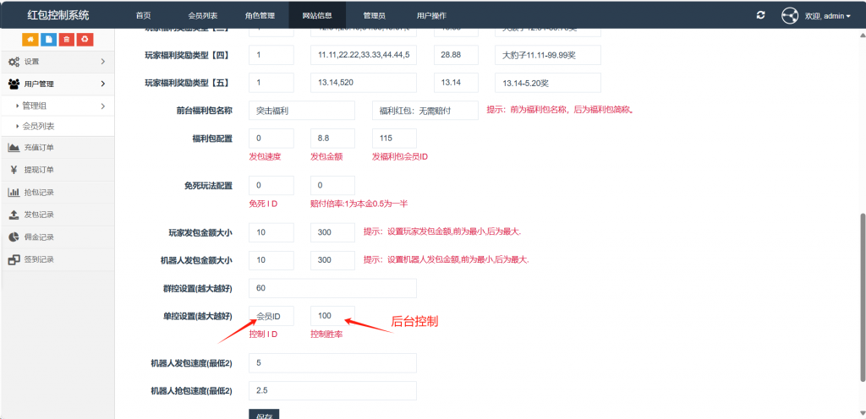866x419 pixels.
Task: Focus the 11.11,22.22,33.33 values field
Action: click(364, 55)
